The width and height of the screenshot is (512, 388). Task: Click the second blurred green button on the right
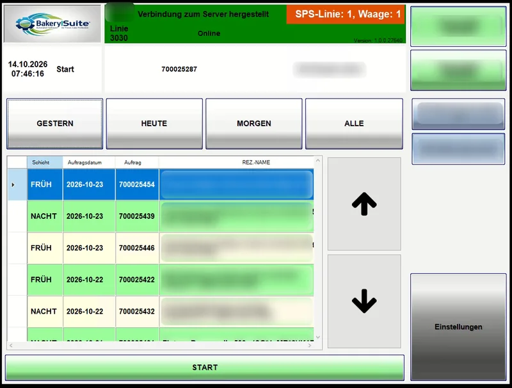click(x=458, y=70)
